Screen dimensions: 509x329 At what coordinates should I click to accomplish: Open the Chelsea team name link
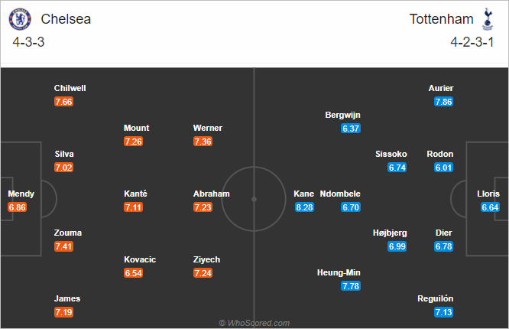point(66,19)
